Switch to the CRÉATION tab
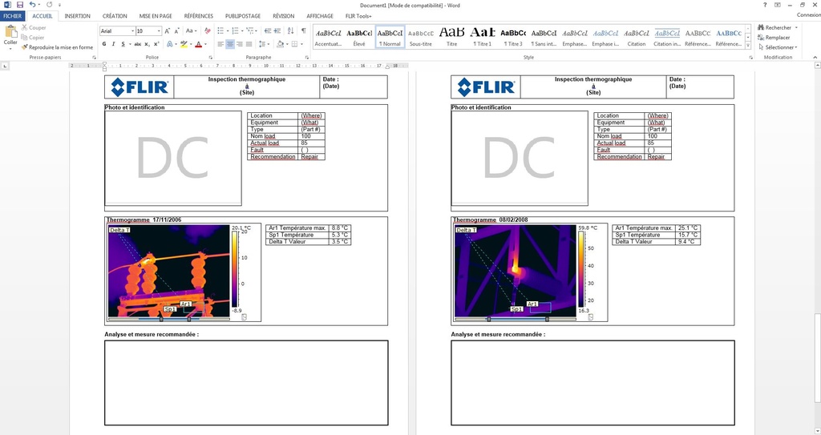This screenshot has height=435, width=821. coord(115,16)
